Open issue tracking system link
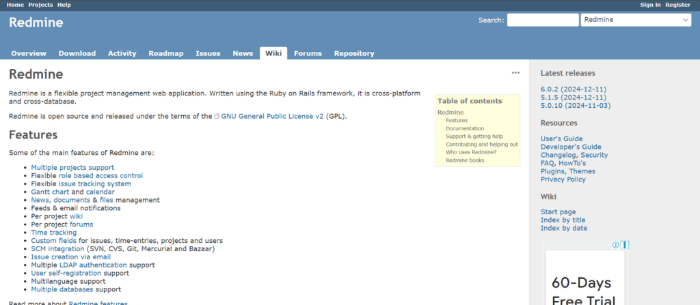The height and width of the screenshot is (305, 700). tap(95, 184)
